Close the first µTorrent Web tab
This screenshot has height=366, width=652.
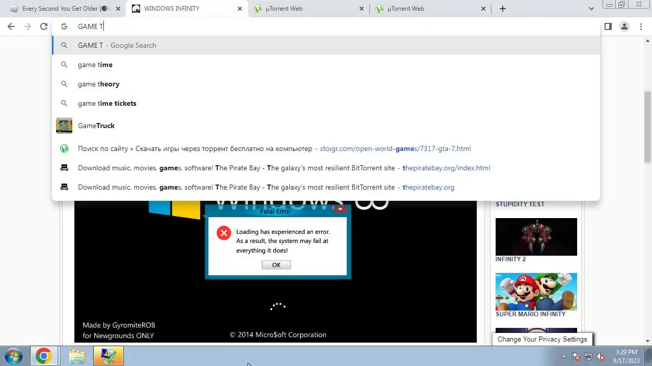(362, 9)
